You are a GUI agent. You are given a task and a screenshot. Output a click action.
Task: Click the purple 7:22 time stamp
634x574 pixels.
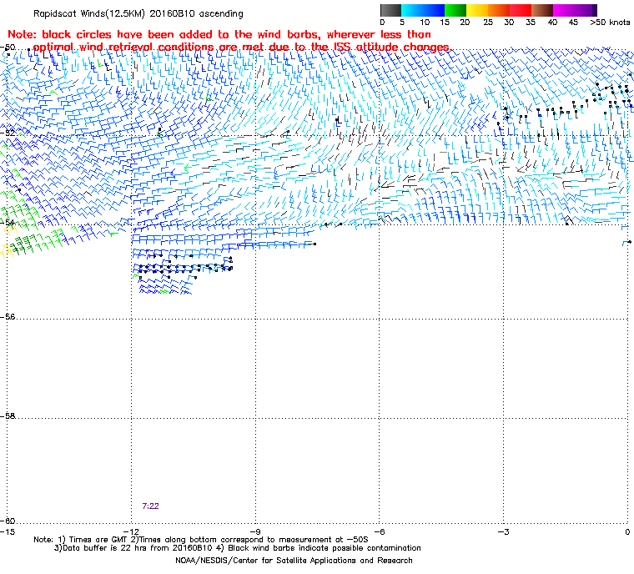point(150,506)
